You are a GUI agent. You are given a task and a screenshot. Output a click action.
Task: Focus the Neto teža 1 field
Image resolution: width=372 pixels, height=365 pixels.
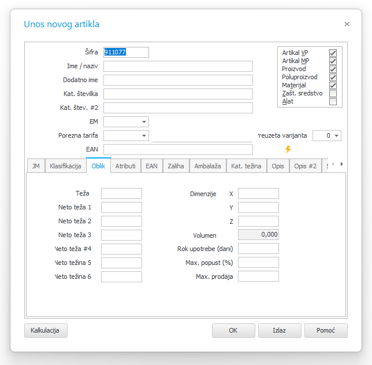(x=121, y=207)
